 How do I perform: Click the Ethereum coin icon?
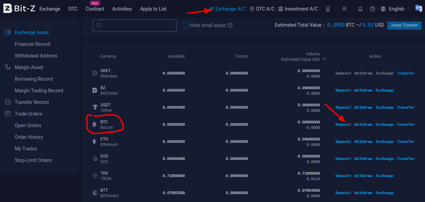[95, 142]
